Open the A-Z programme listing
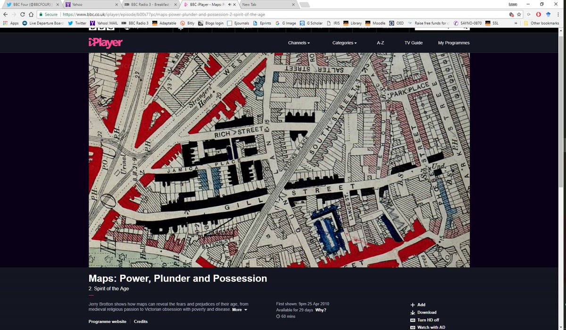The width and height of the screenshot is (566, 330). (x=381, y=43)
